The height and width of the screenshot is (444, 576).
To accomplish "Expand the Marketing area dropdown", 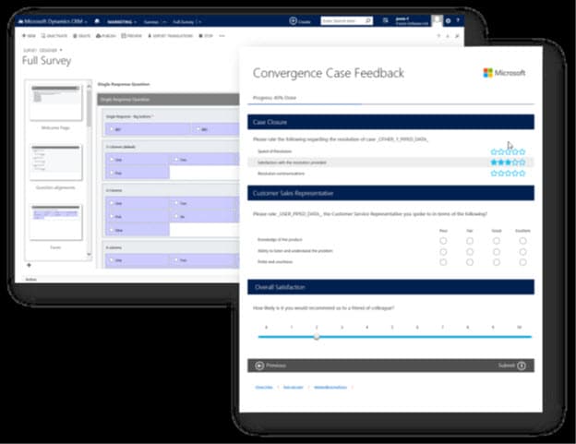I will (122, 22).
